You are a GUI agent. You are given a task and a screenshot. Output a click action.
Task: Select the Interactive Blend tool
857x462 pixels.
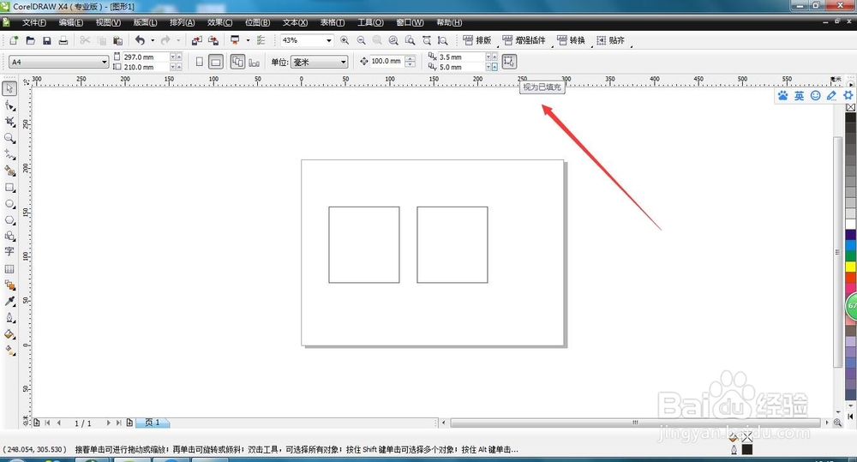[9, 285]
